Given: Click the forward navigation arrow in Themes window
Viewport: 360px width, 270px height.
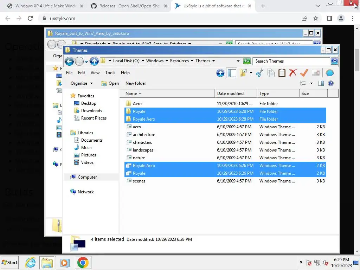Looking at the screenshot, I should 79,61.
